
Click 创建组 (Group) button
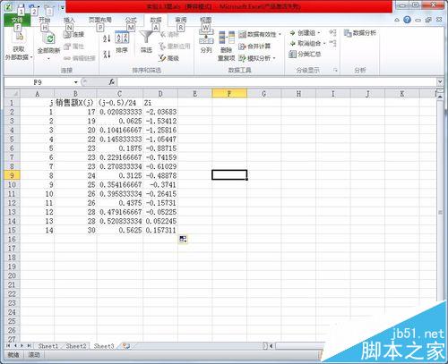[305, 33]
